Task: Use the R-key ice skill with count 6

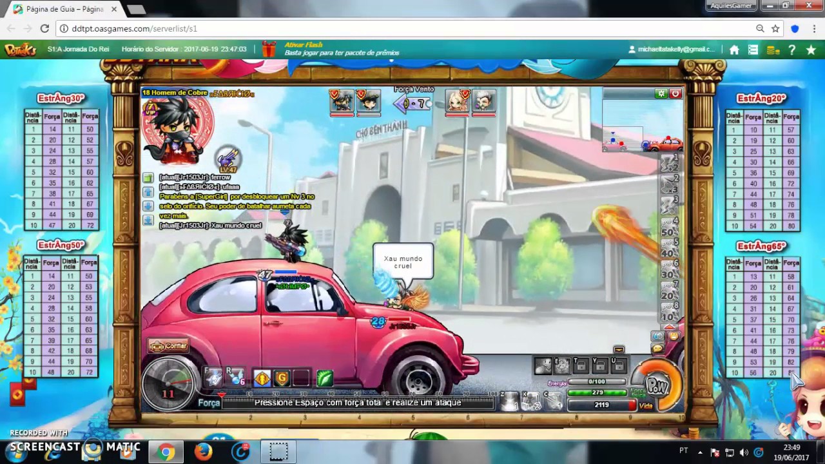Action: [235, 377]
